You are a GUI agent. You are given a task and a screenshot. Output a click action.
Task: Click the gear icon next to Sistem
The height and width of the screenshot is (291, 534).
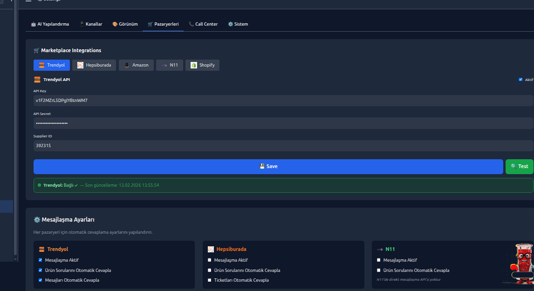click(230, 24)
